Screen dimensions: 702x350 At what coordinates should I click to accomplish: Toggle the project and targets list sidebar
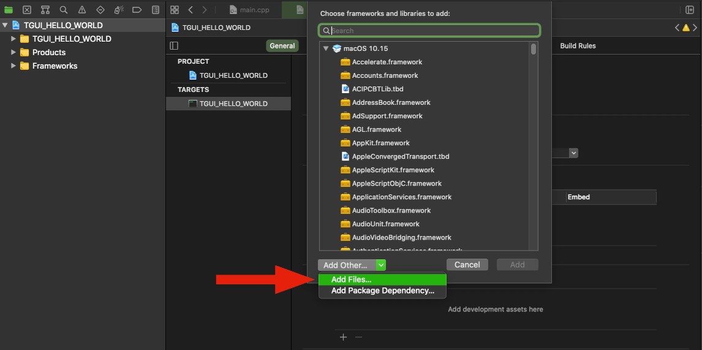[x=174, y=46]
